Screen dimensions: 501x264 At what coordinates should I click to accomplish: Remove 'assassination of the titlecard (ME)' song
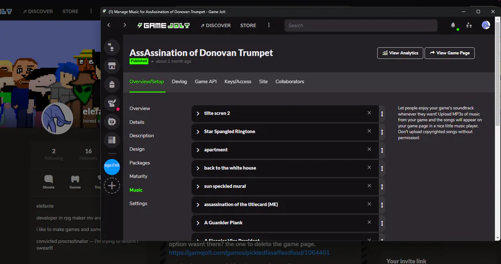[369, 204]
